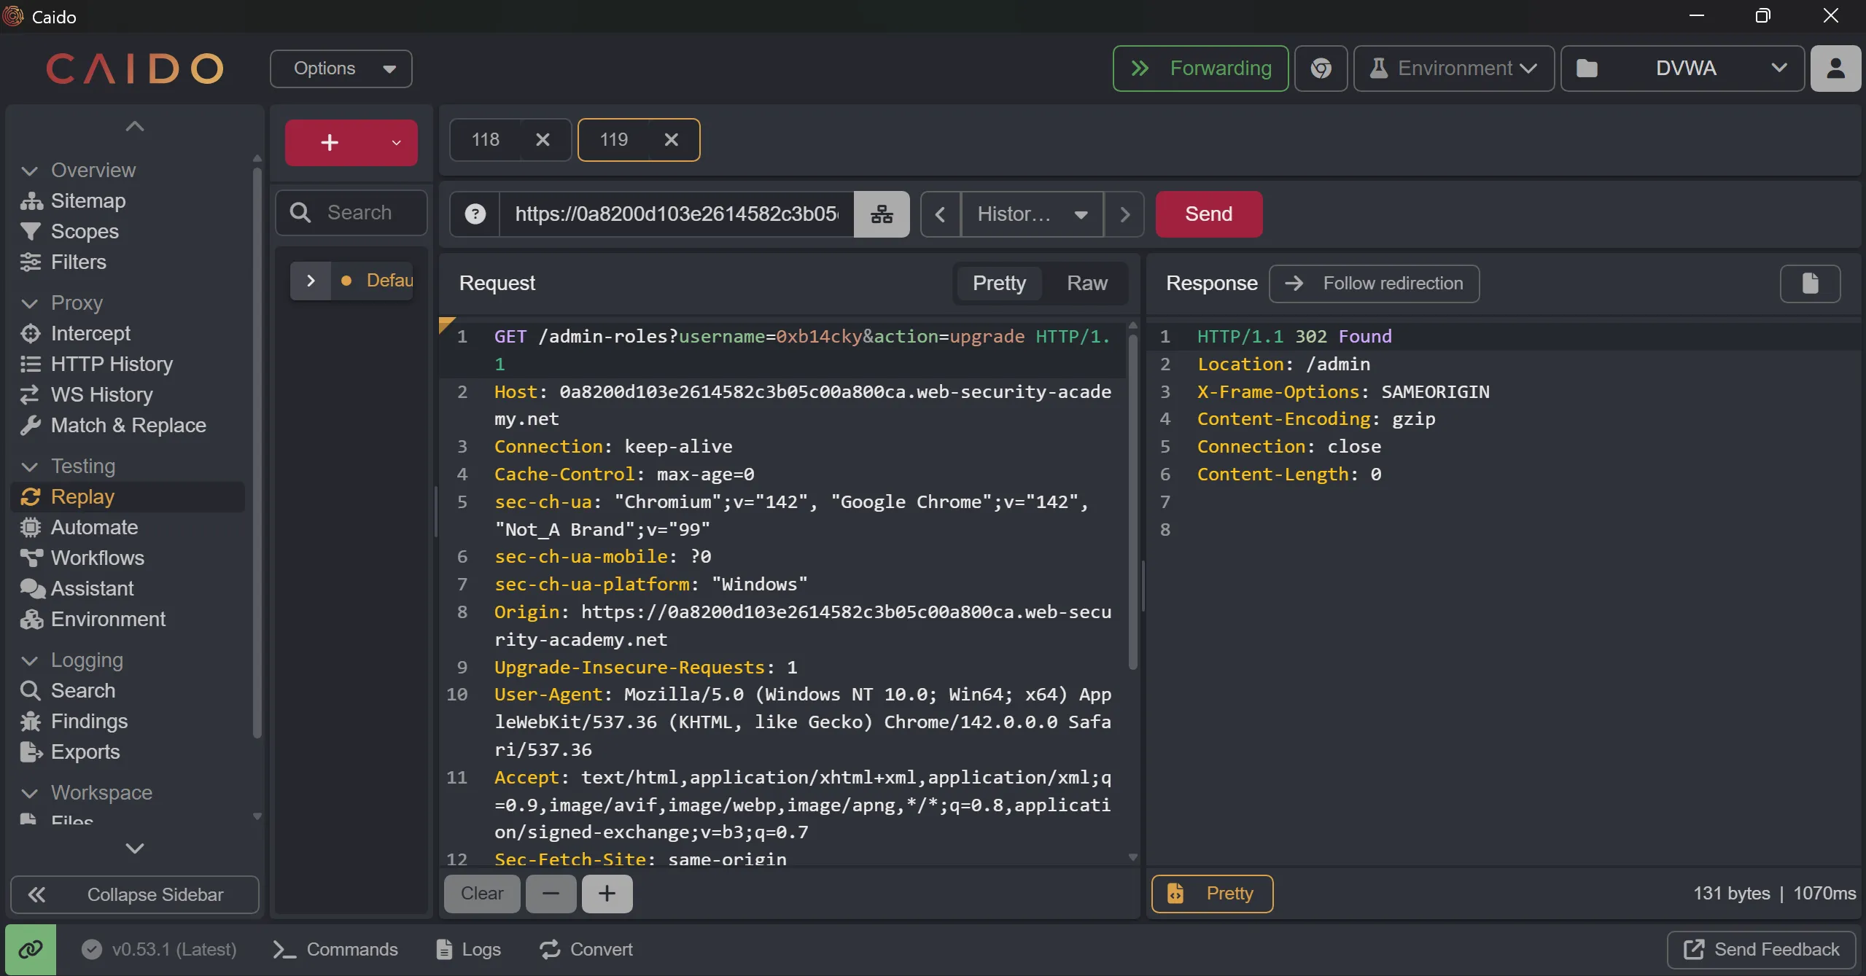
Task: Increase request font size plus button
Action: (x=607, y=894)
